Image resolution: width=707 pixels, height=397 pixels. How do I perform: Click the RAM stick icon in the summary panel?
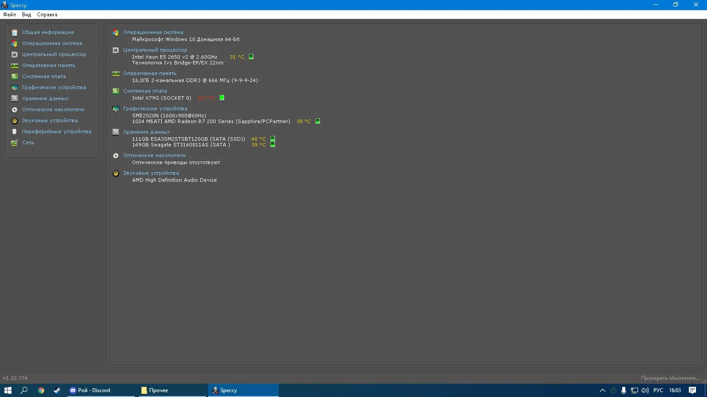[x=116, y=73]
